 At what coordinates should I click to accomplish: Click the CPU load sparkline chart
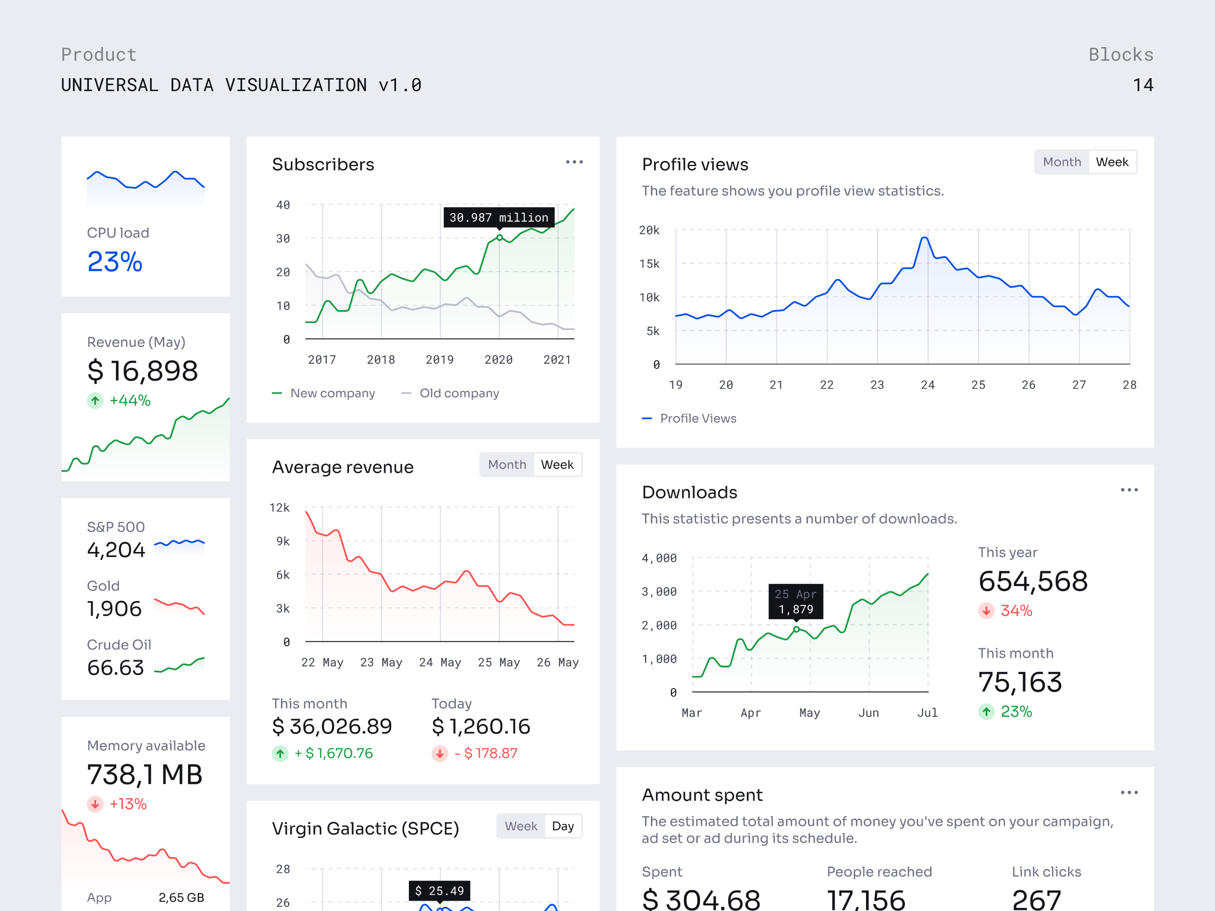pos(145,184)
